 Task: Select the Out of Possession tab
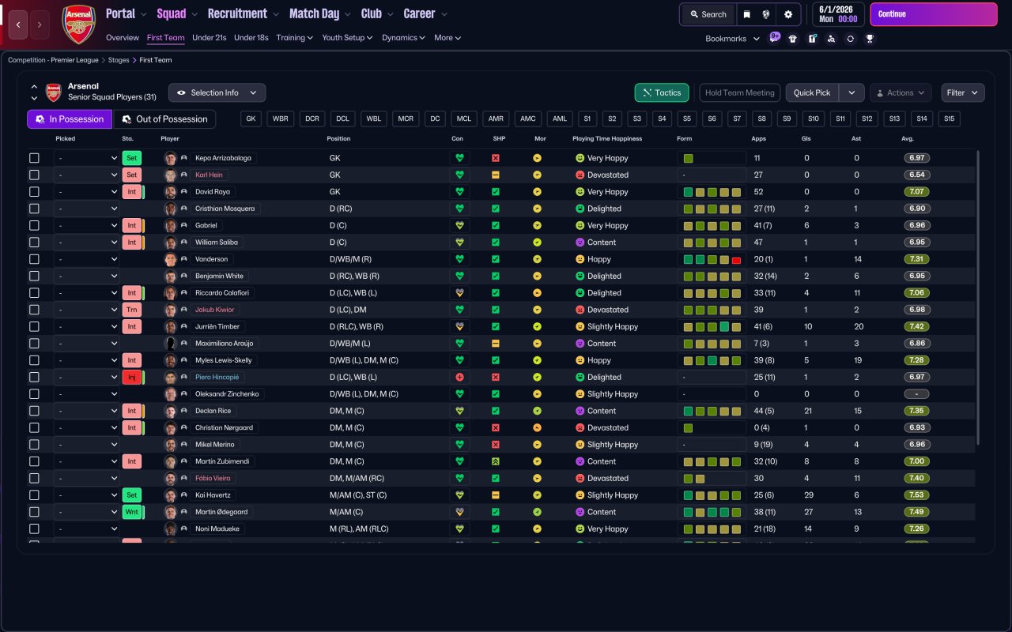pos(165,119)
